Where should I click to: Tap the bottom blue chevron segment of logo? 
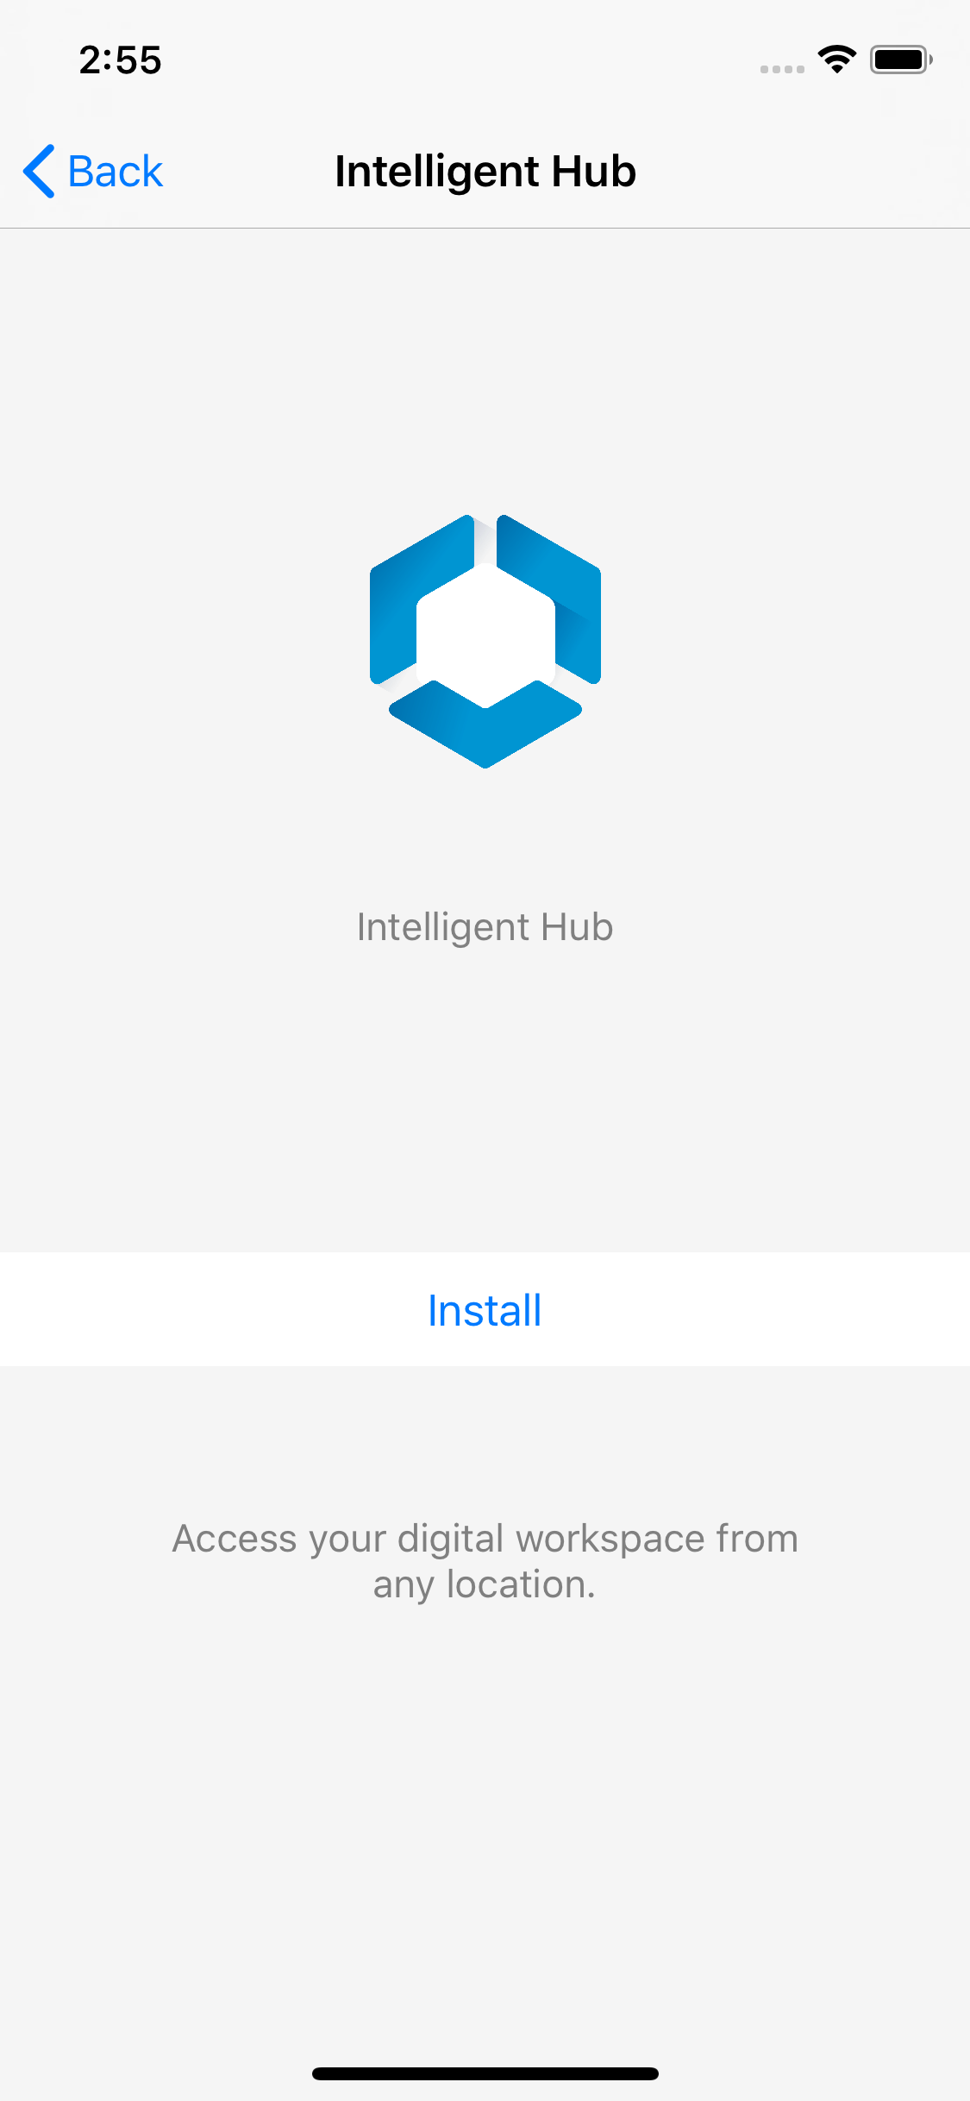coord(485,724)
